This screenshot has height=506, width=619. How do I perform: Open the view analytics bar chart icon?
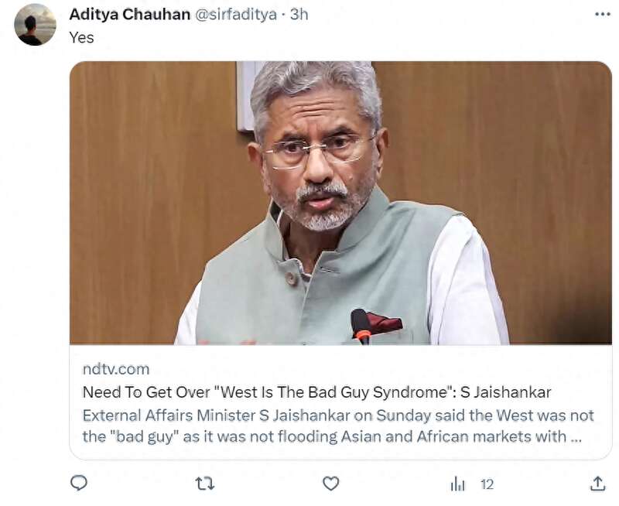[x=458, y=484]
